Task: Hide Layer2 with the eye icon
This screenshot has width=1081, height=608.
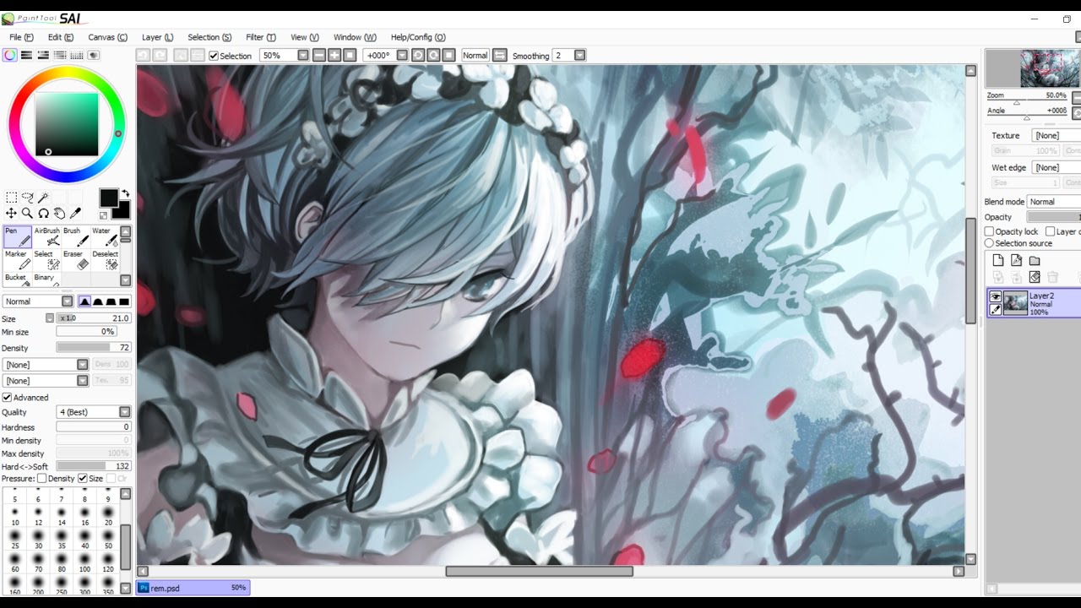Action: pyautogui.click(x=996, y=297)
